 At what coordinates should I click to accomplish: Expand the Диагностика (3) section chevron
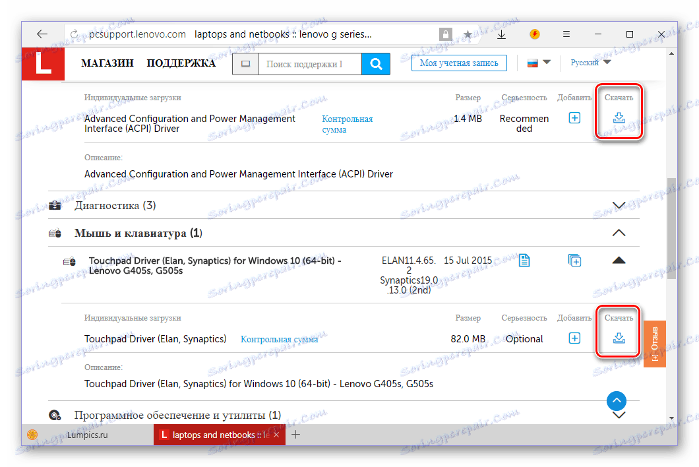click(x=619, y=205)
